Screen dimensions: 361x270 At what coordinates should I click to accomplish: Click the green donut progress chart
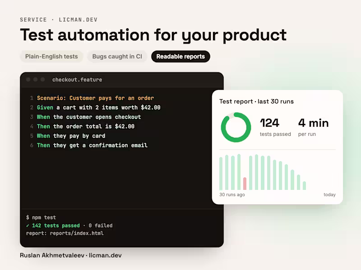(236, 127)
